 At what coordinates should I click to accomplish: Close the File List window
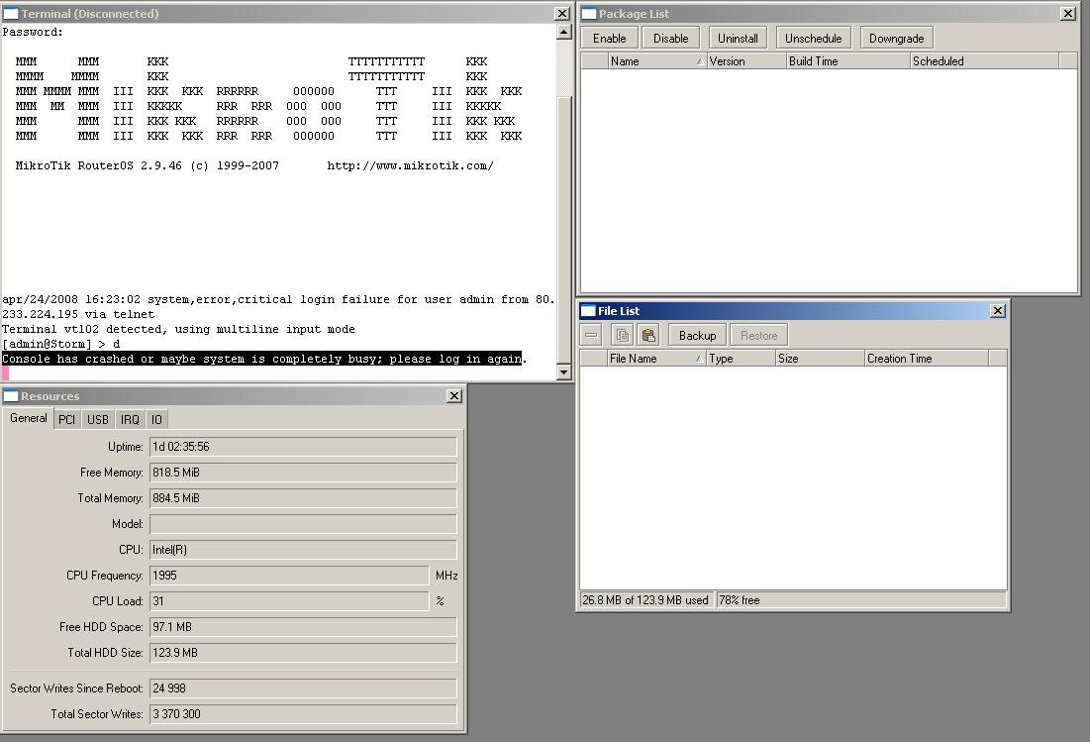(998, 311)
